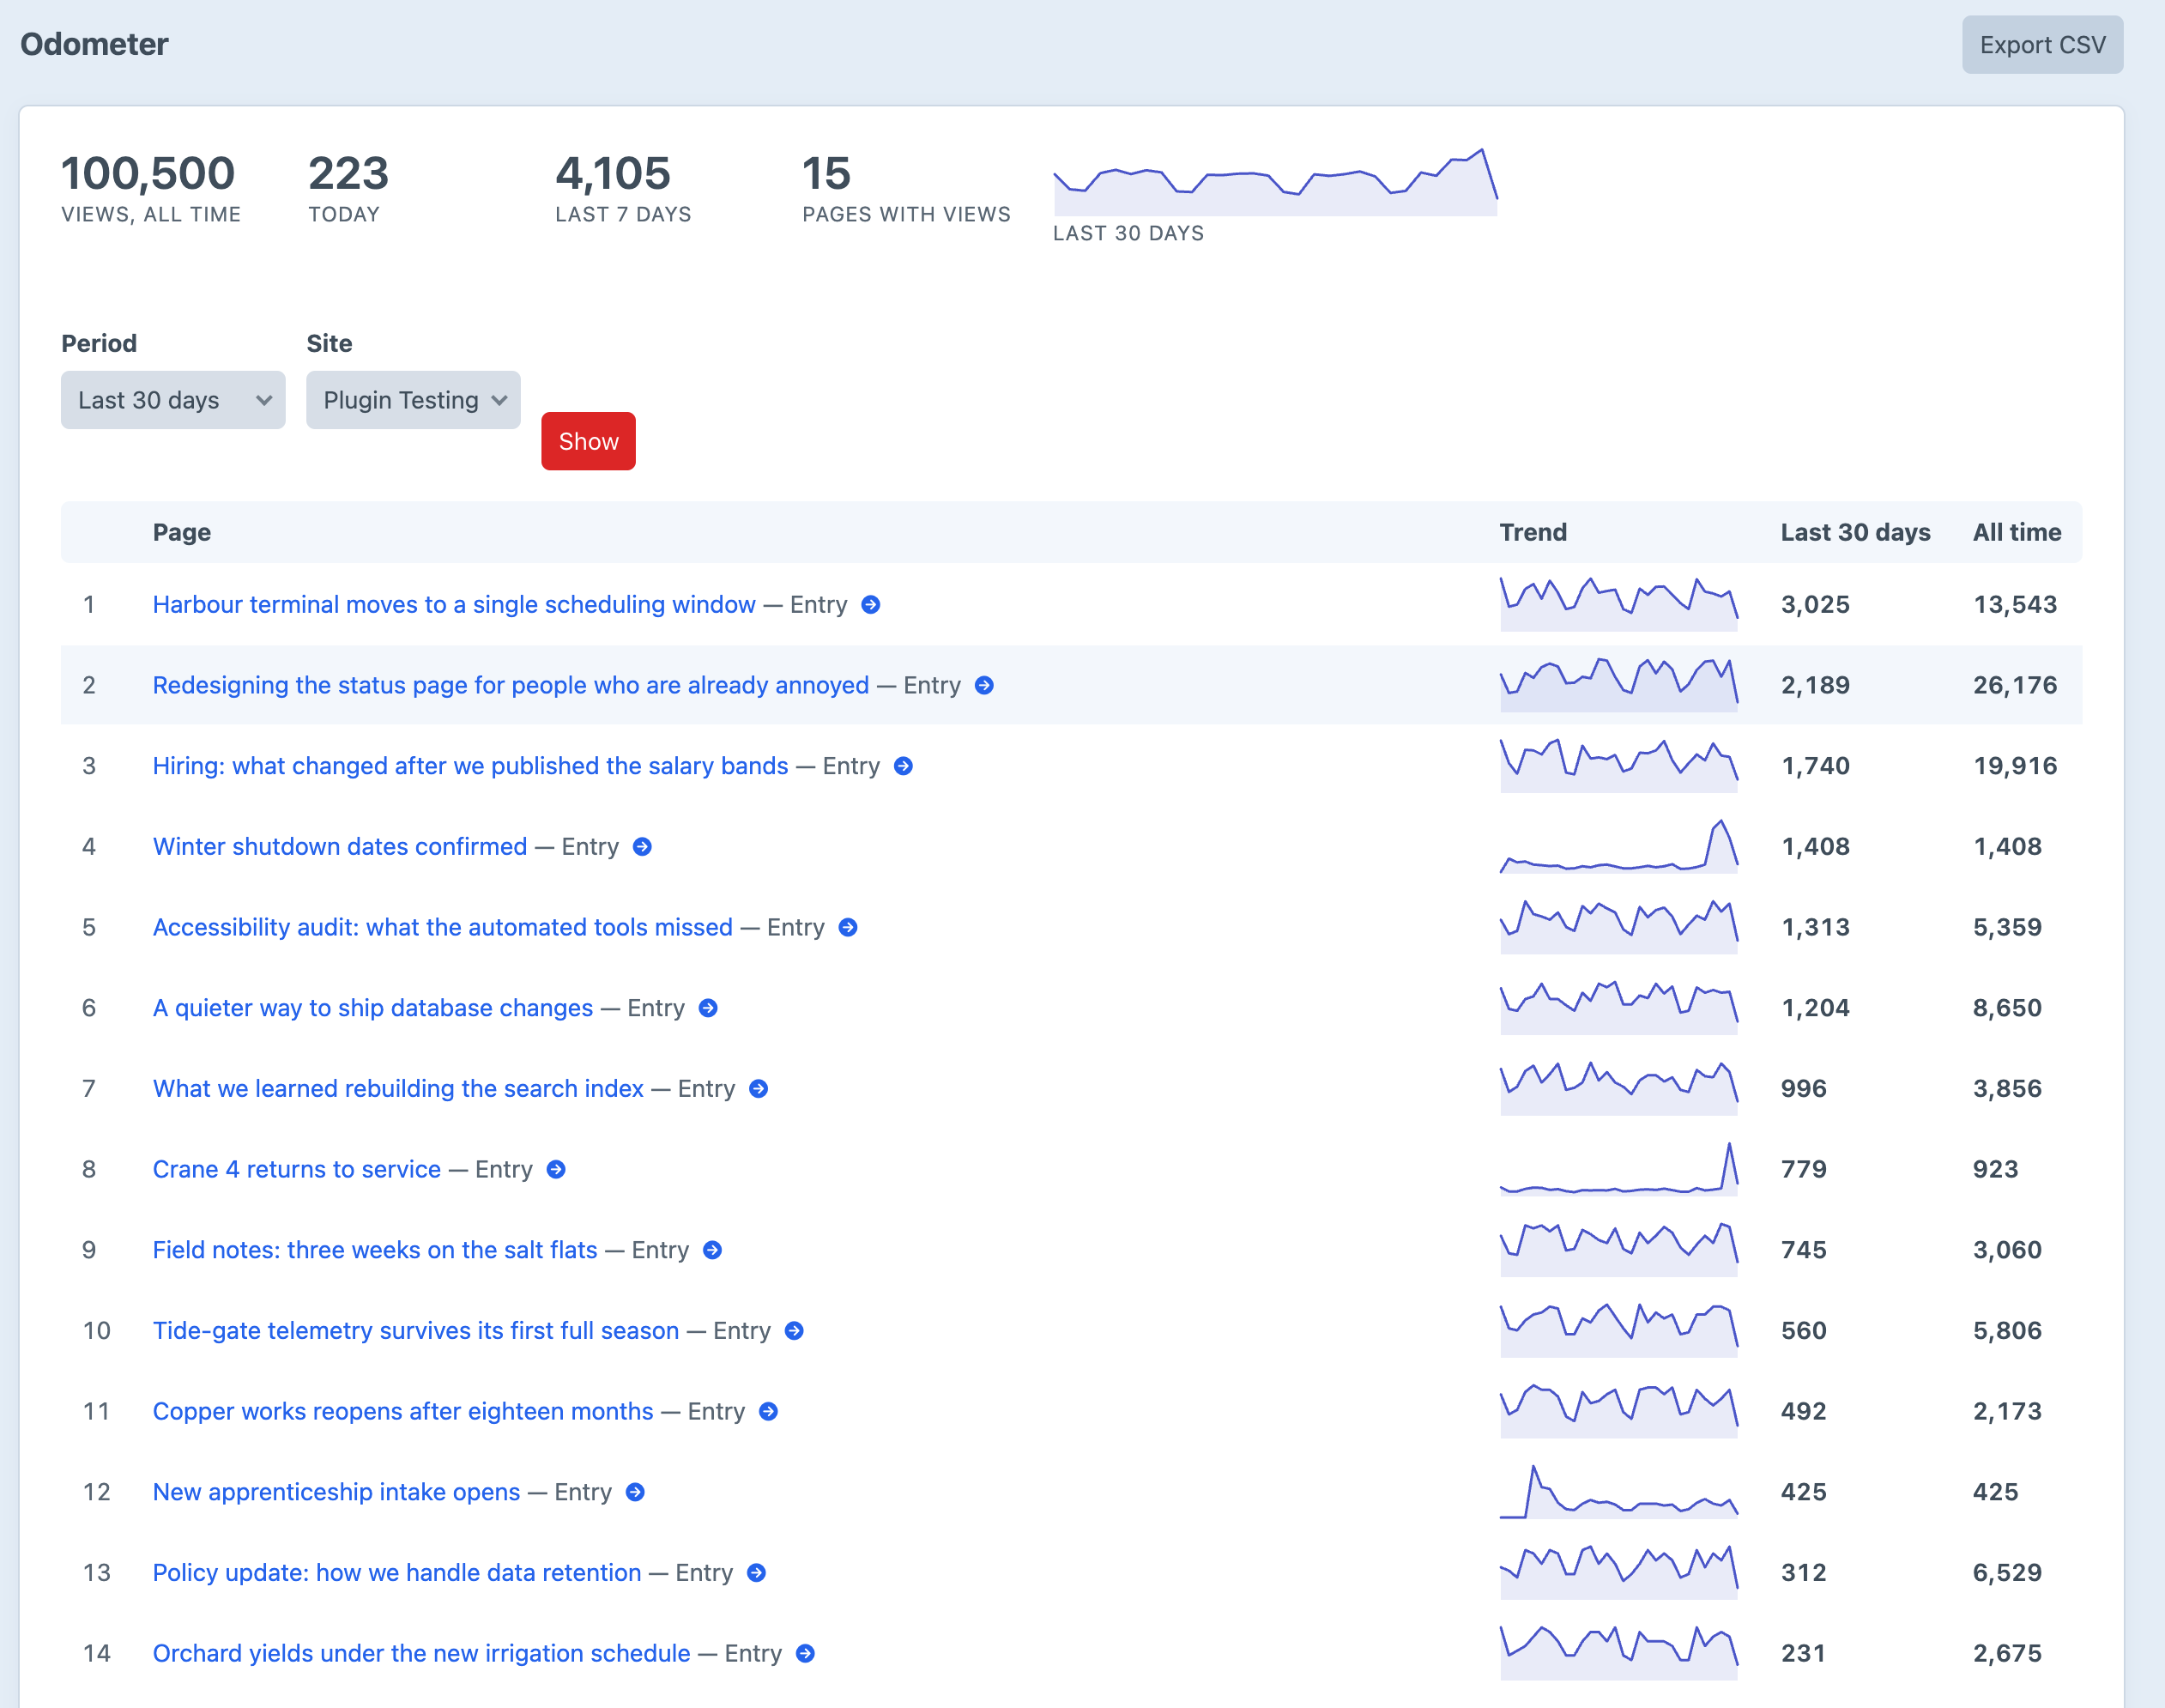Viewport: 2165px width, 1708px height.
Task: Open Policy update: how we handle data retention
Action: click(396, 1573)
